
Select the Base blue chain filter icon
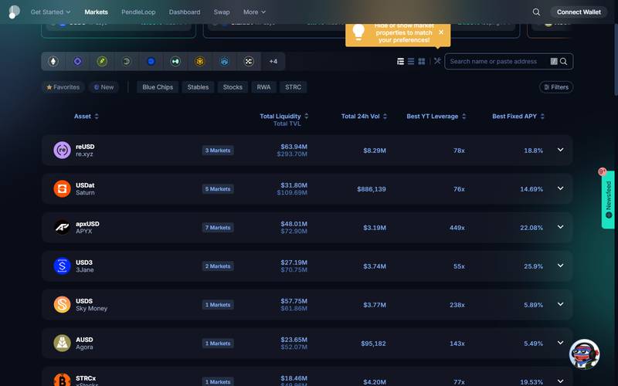[x=151, y=62]
